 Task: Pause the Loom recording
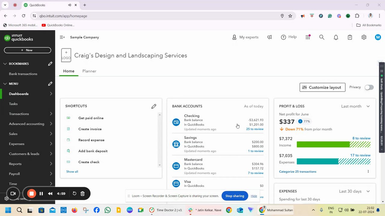pyautogui.click(x=41, y=193)
